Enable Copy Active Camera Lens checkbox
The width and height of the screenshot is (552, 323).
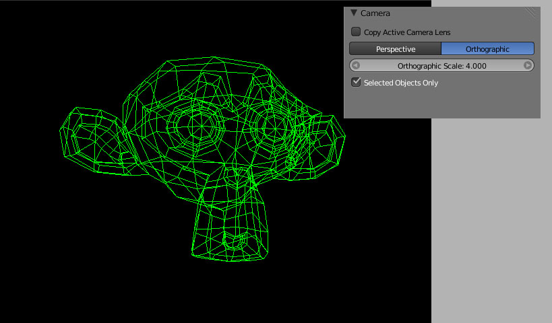(356, 32)
